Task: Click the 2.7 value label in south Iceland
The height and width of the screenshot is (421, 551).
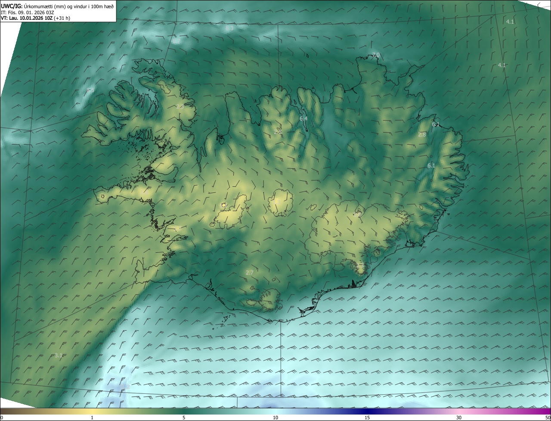Action: [249, 272]
